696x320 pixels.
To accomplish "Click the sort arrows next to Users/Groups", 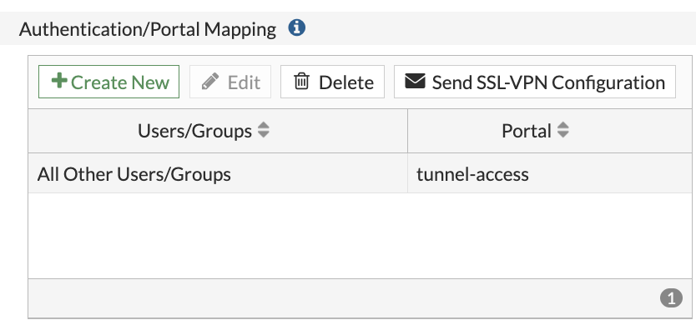I will click(x=264, y=130).
